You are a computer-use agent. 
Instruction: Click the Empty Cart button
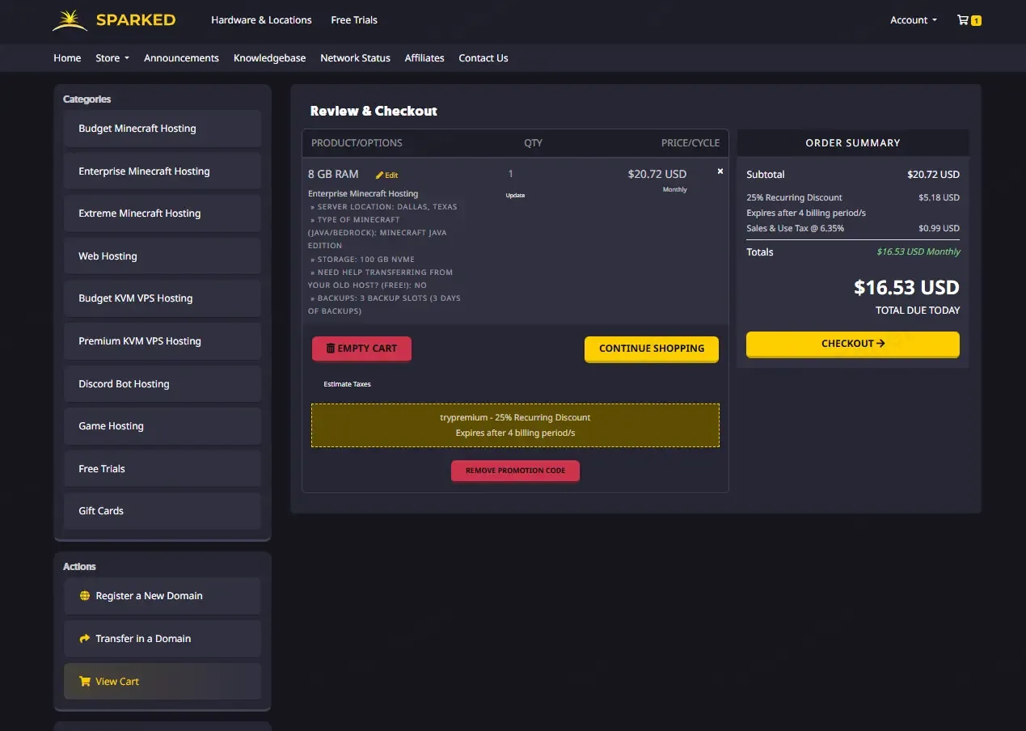pos(361,349)
